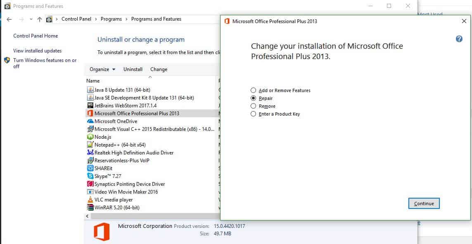This screenshot has height=244, width=472.
Task: Open help via the question mark icon
Action: (459, 38)
